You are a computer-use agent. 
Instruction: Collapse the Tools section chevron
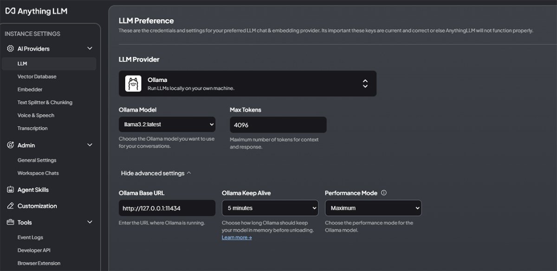click(90, 223)
